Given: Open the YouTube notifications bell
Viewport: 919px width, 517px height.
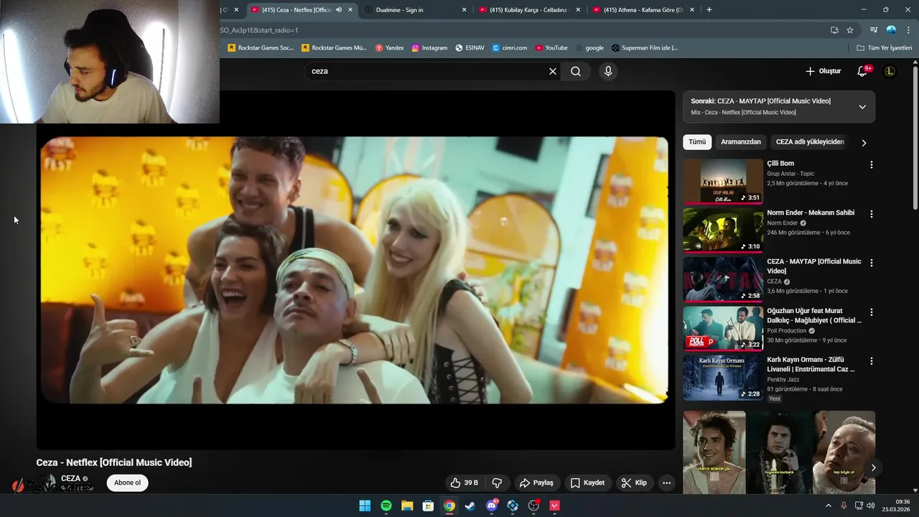Looking at the screenshot, I should point(862,71).
